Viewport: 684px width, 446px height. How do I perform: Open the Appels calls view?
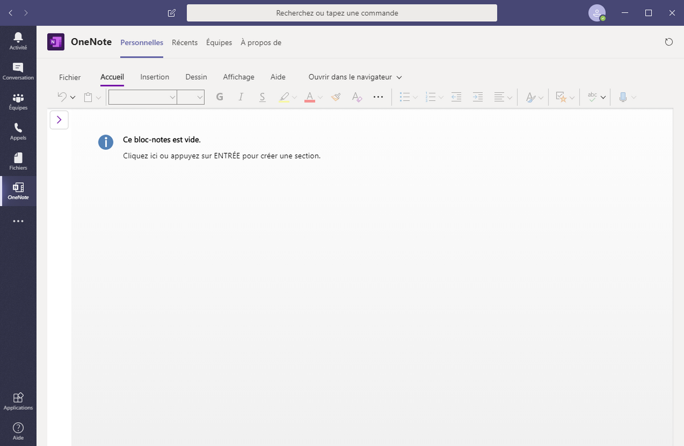(x=18, y=132)
